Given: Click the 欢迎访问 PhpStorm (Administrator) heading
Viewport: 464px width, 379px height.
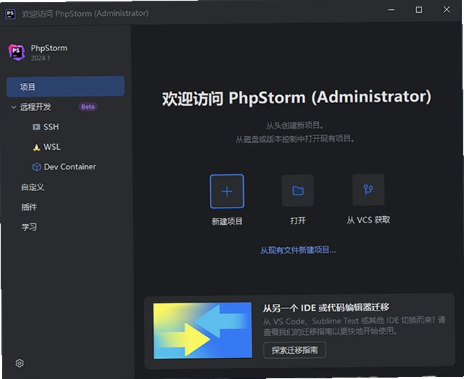Looking at the screenshot, I should point(297,97).
